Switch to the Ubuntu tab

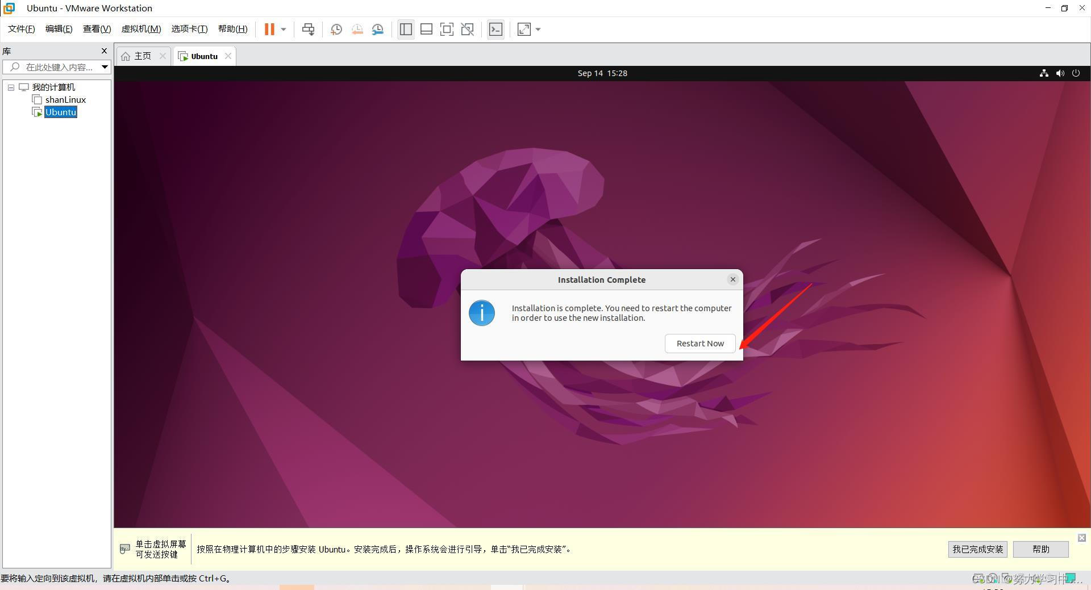click(204, 56)
